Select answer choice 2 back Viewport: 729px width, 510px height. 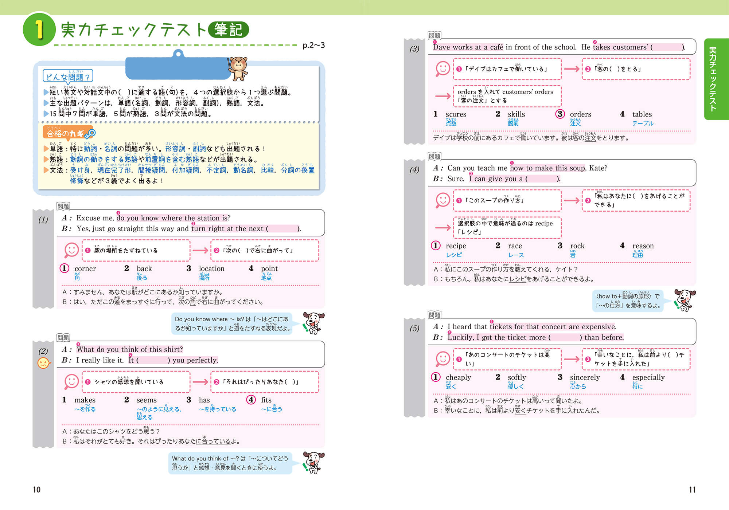click(x=138, y=268)
